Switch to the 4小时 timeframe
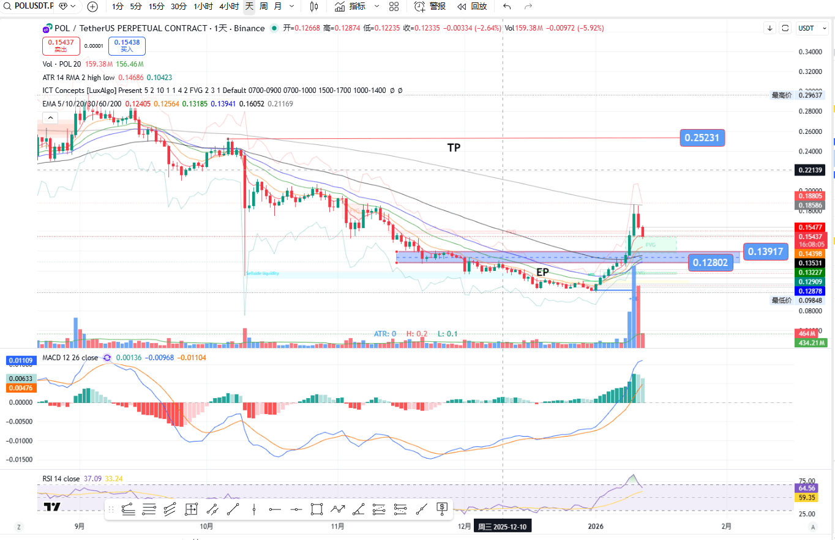Viewport: 835px width, 540px height. tap(229, 7)
